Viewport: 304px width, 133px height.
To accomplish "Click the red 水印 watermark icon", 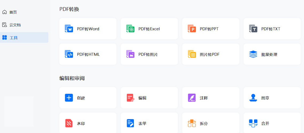I will (69, 123).
